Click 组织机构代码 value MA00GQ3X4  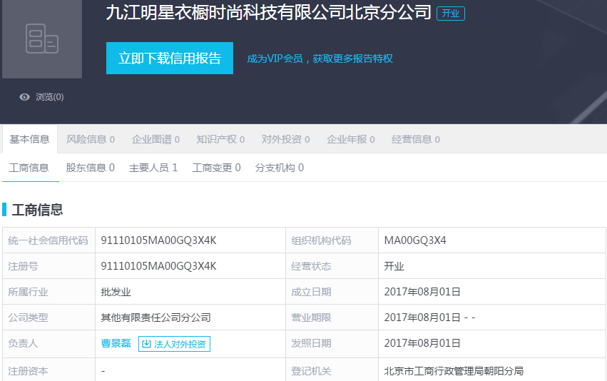(x=415, y=240)
